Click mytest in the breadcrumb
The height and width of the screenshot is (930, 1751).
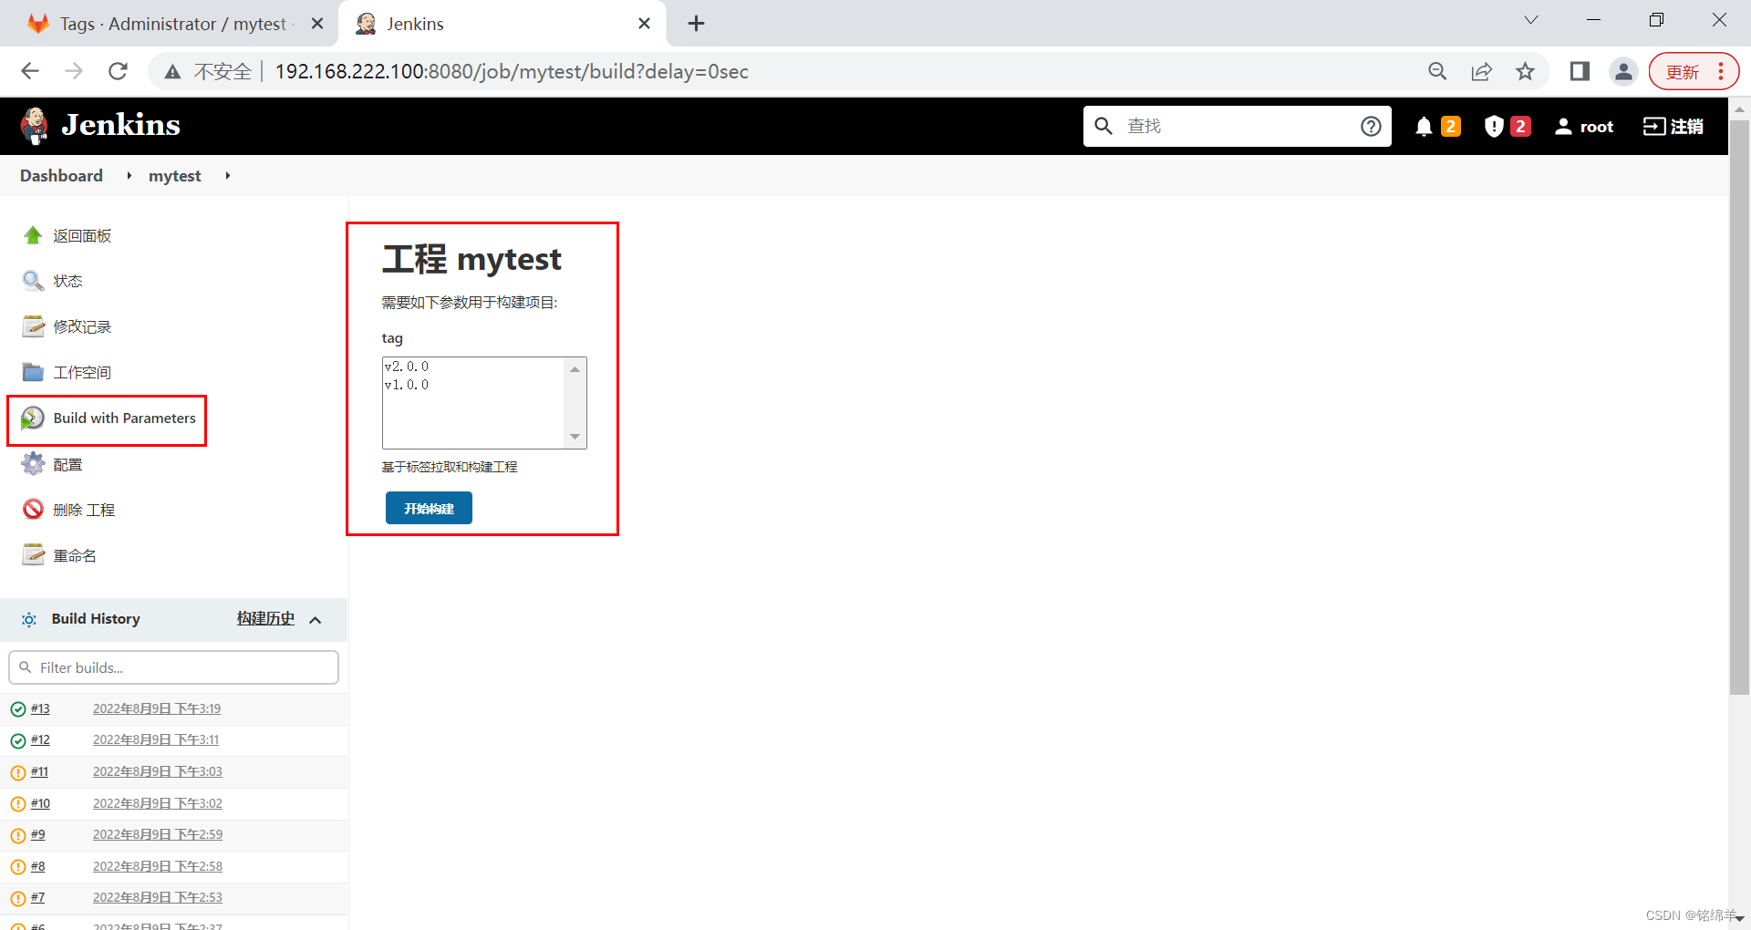pyautogui.click(x=175, y=176)
